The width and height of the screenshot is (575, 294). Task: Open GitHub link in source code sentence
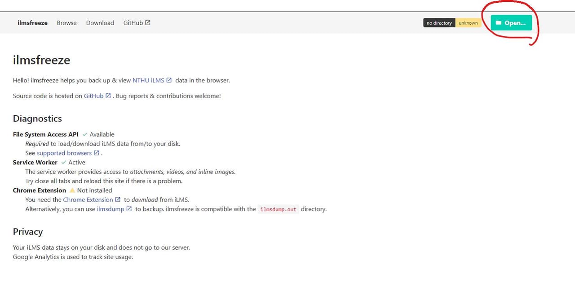point(93,96)
